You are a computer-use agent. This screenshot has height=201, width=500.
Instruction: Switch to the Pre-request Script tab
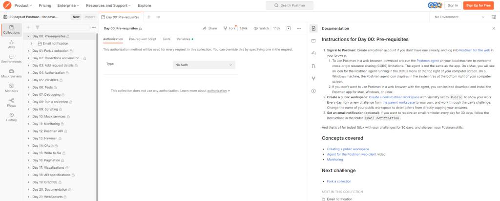[143, 39]
